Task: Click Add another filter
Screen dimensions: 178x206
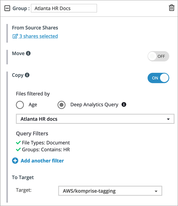Action: (x=42, y=161)
